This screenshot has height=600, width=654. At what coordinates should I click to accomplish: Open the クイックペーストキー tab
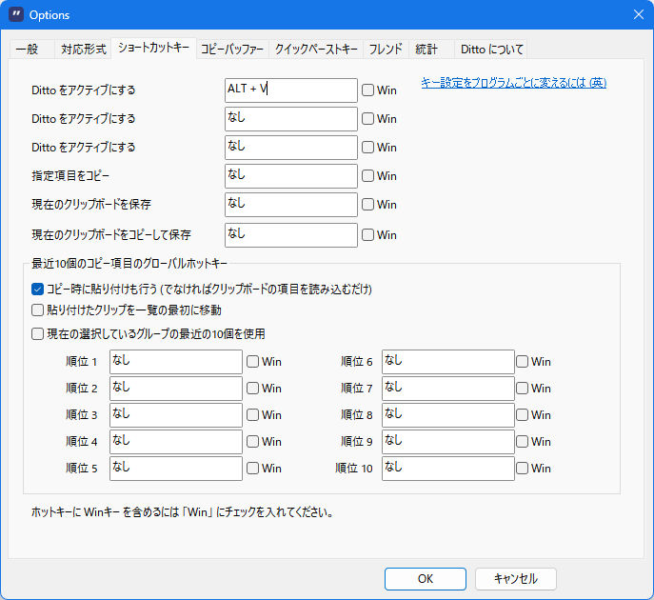point(316,50)
